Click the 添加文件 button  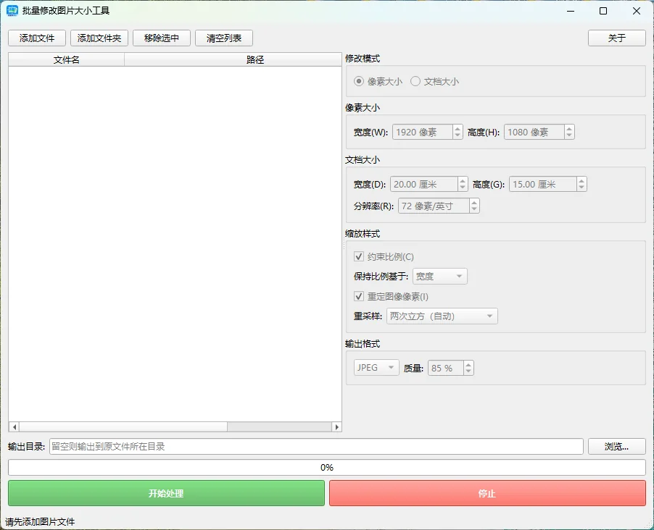click(x=37, y=38)
